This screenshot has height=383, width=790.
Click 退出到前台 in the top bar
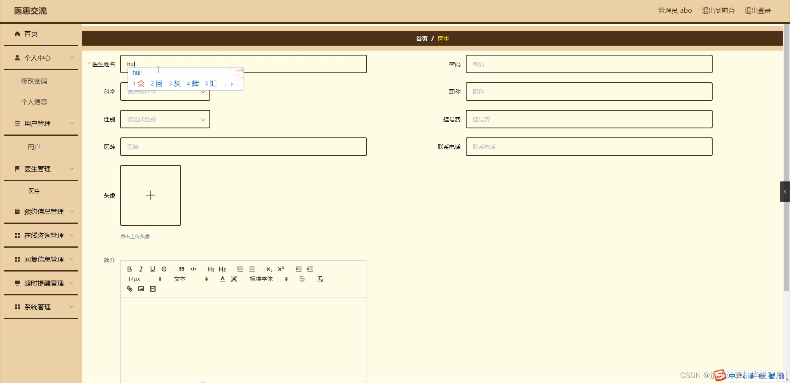pos(718,11)
